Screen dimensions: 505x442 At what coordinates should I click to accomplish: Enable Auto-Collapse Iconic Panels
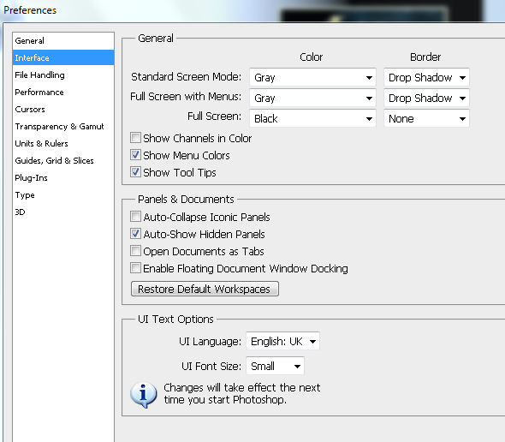click(135, 217)
